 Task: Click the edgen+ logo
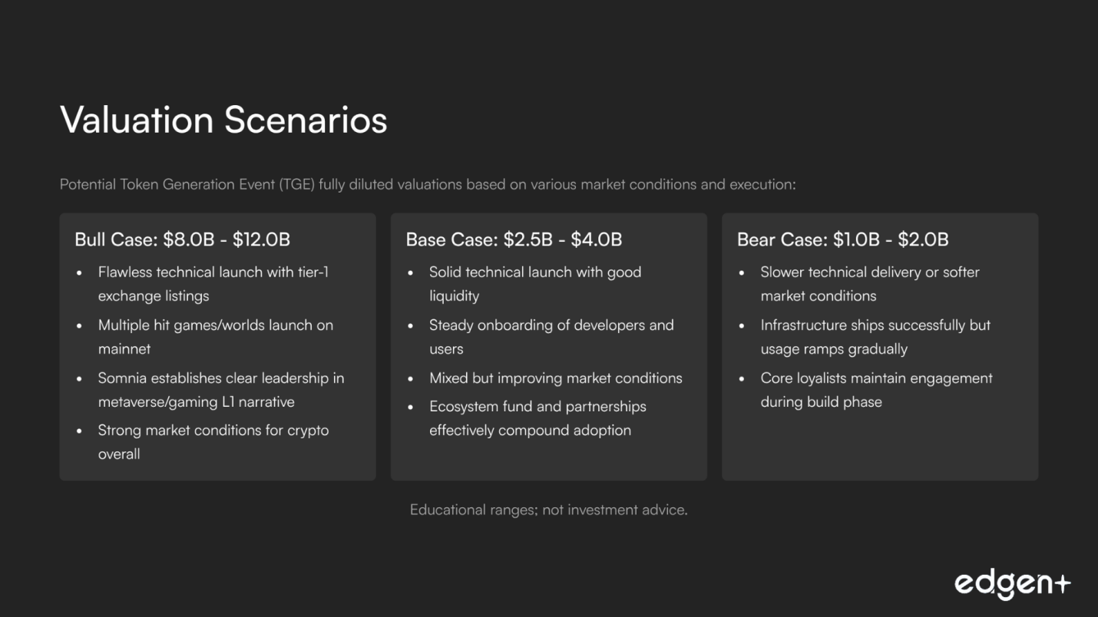(x=1010, y=585)
